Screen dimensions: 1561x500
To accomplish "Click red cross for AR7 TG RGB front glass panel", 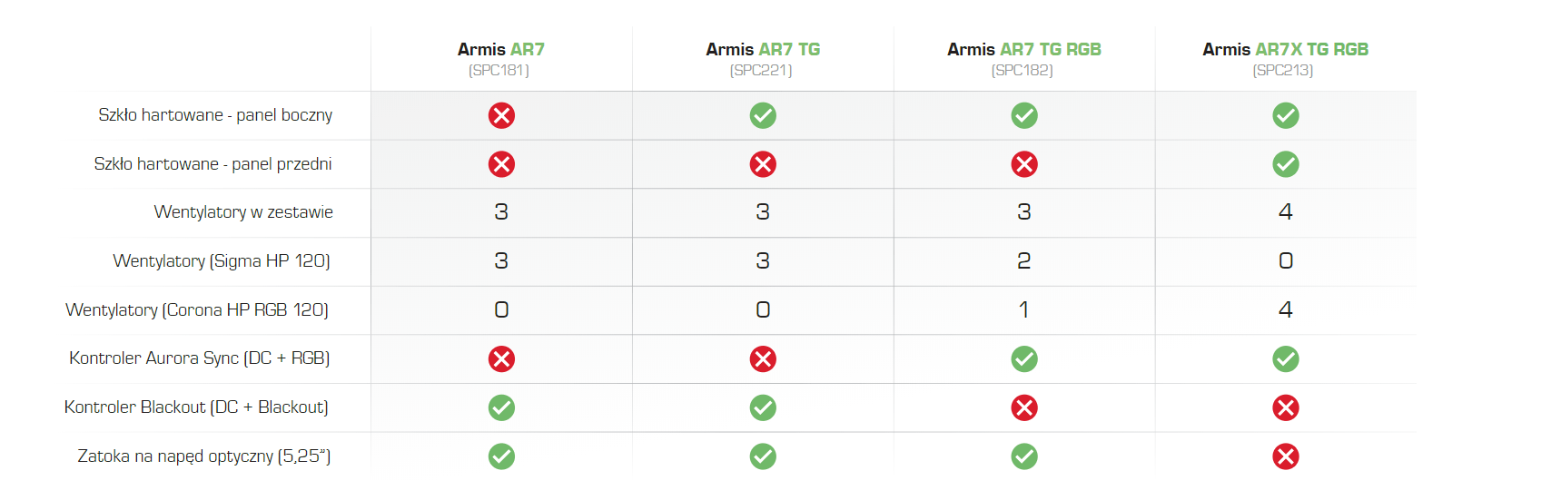I will pos(1024,164).
